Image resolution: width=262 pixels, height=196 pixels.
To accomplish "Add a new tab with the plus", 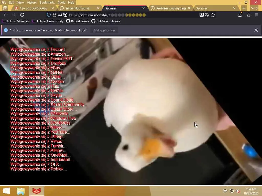I will point(244,8).
